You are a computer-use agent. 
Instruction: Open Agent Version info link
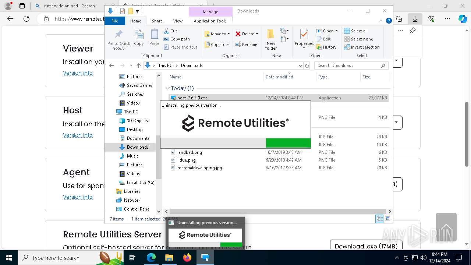tap(78, 197)
